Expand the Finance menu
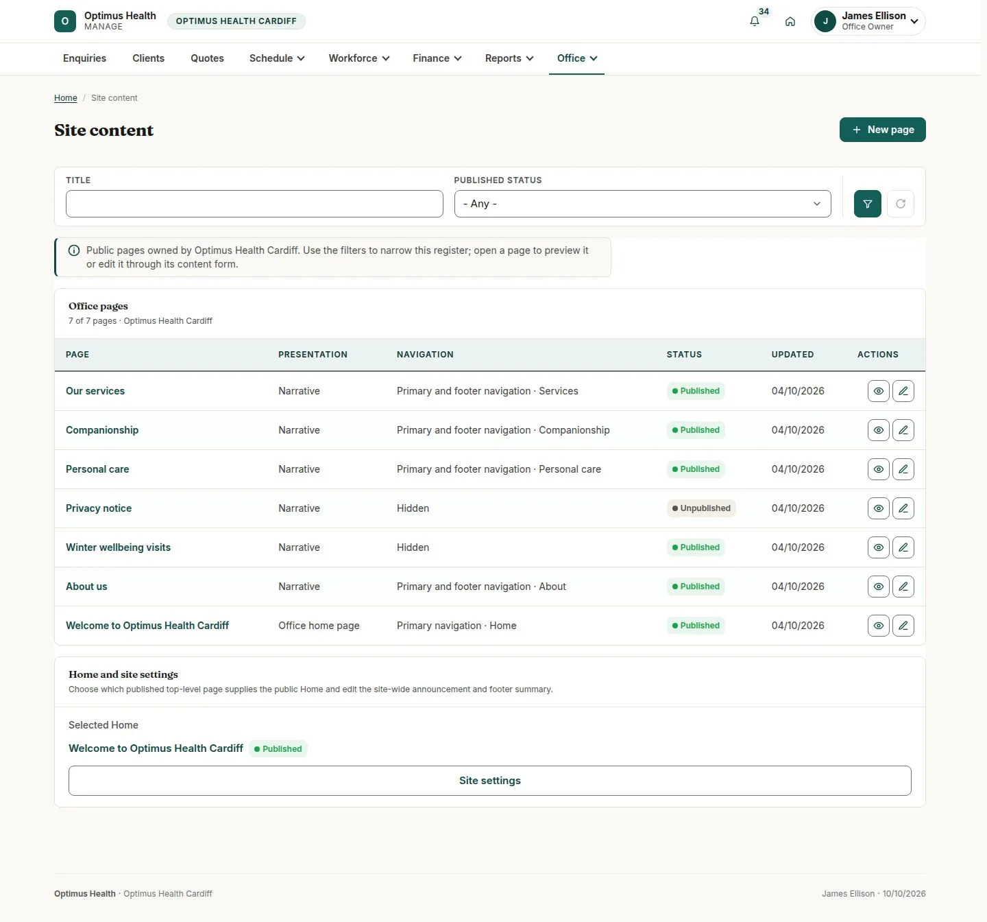This screenshot has height=922, width=987. click(x=437, y=58)
